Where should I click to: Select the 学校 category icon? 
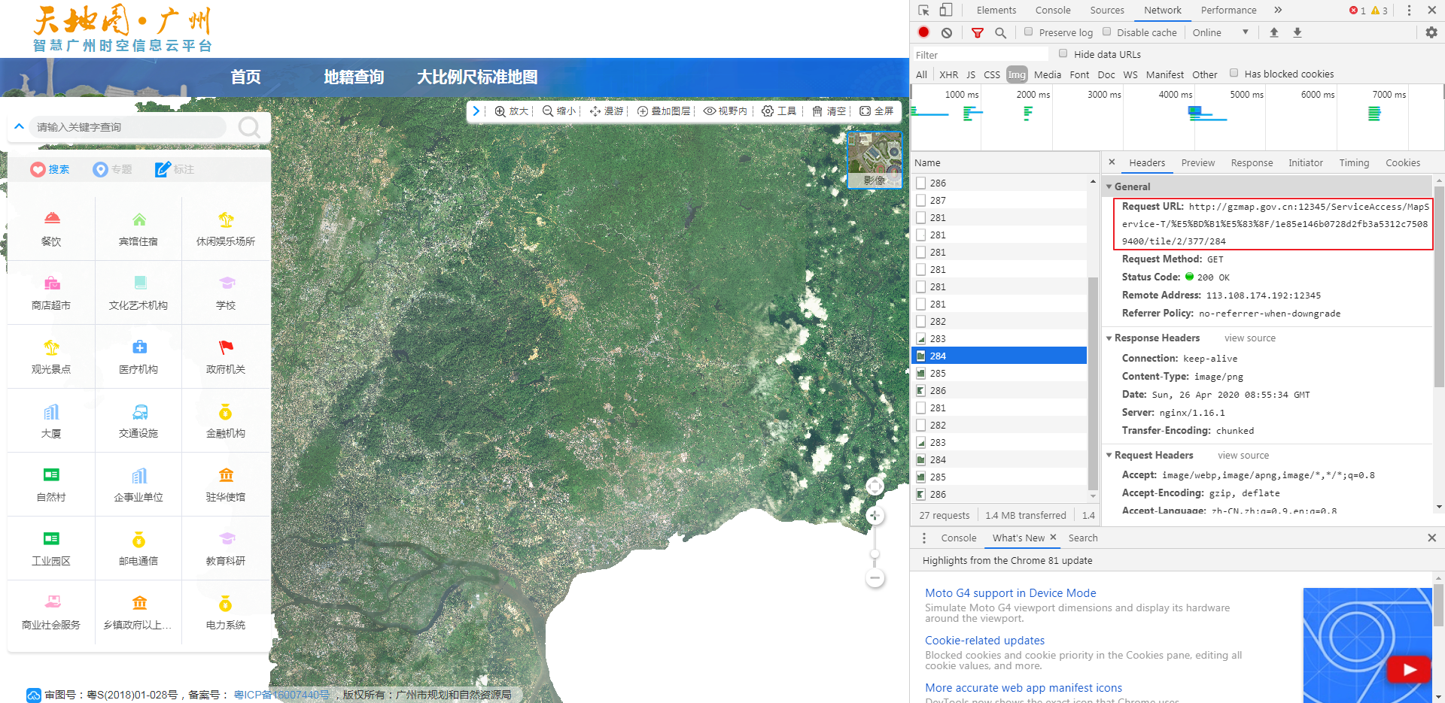(227, 283)
